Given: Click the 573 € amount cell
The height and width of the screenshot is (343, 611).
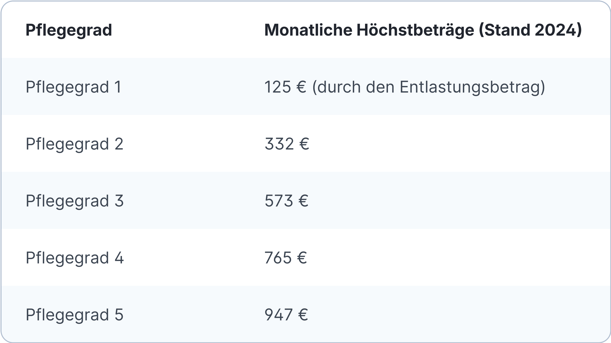Looking at the screenshot, I should point(286,201).
